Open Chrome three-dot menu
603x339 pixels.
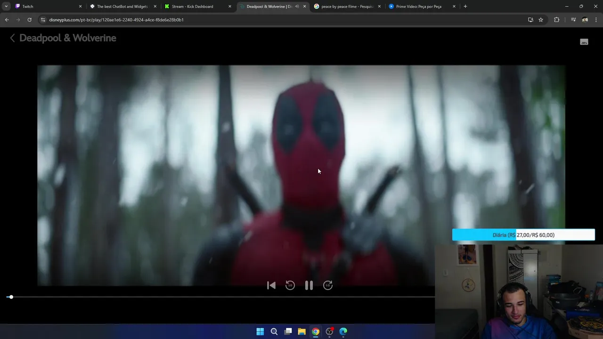click(x=596, y=20)
